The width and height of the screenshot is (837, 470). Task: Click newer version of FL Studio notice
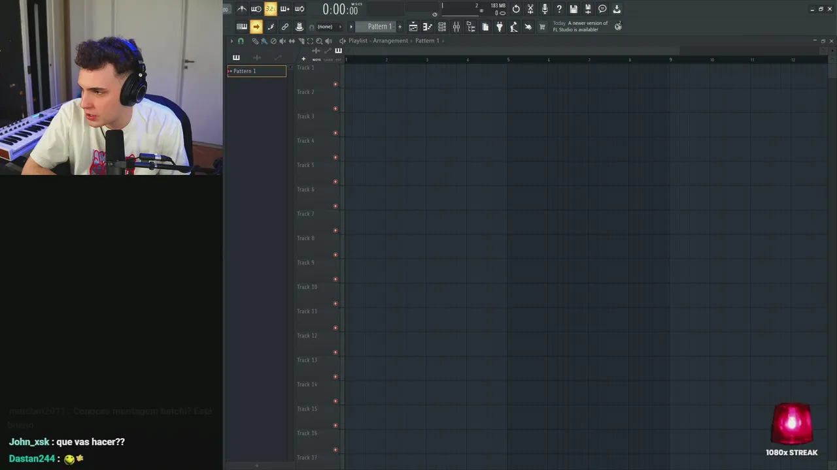(581, 26)
